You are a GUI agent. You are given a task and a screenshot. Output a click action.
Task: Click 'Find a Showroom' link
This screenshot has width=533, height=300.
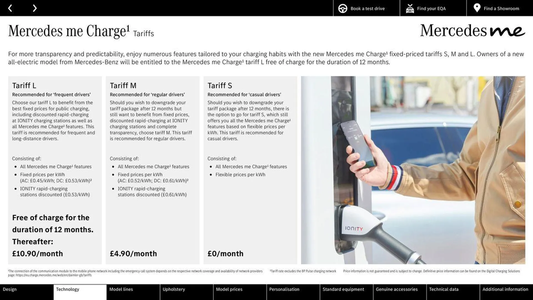499,8
